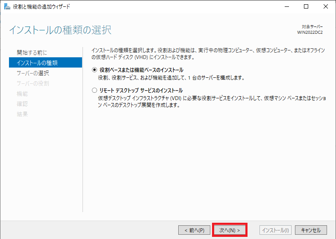
Task: Click the 次へ(N) button
Action: point(230,230)
